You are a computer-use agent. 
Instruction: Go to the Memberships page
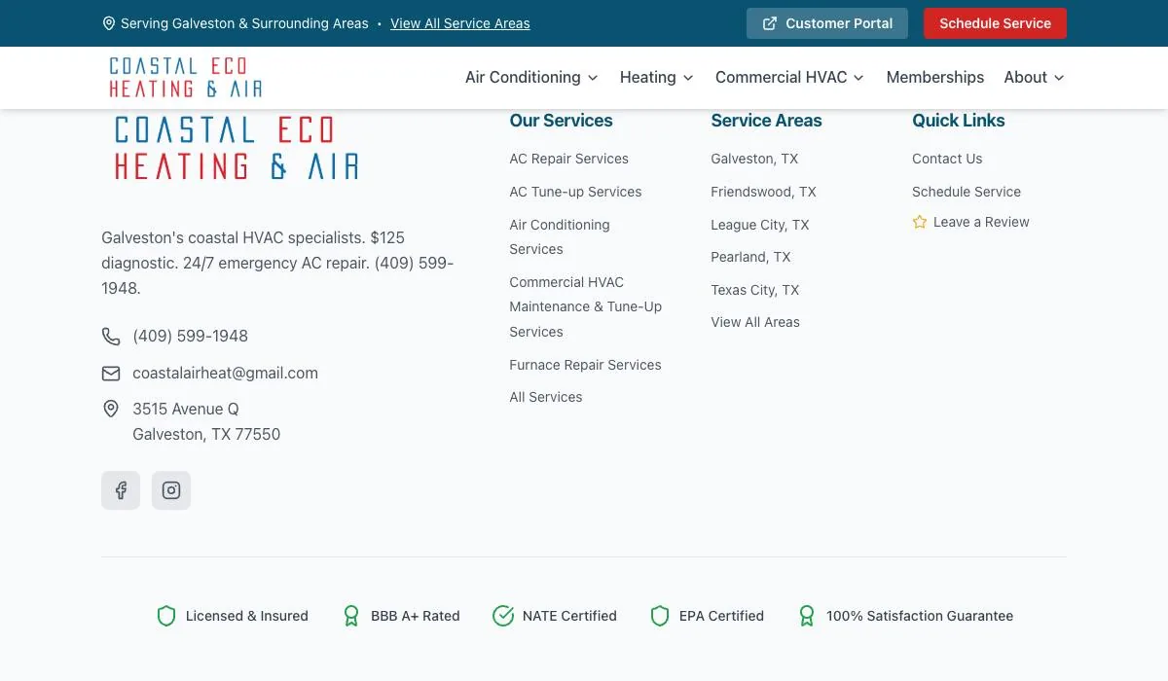(x=935, y=77)
